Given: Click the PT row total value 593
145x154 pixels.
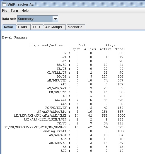Looking at the screenshot, I should coord(120,127).
